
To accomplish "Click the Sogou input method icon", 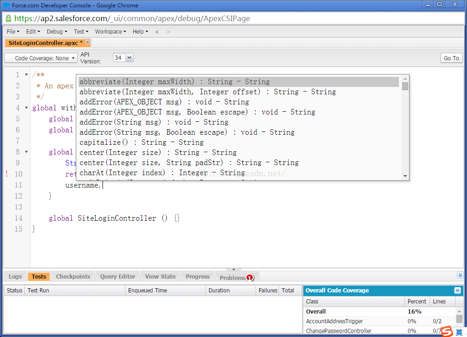I will pos(447,331).
